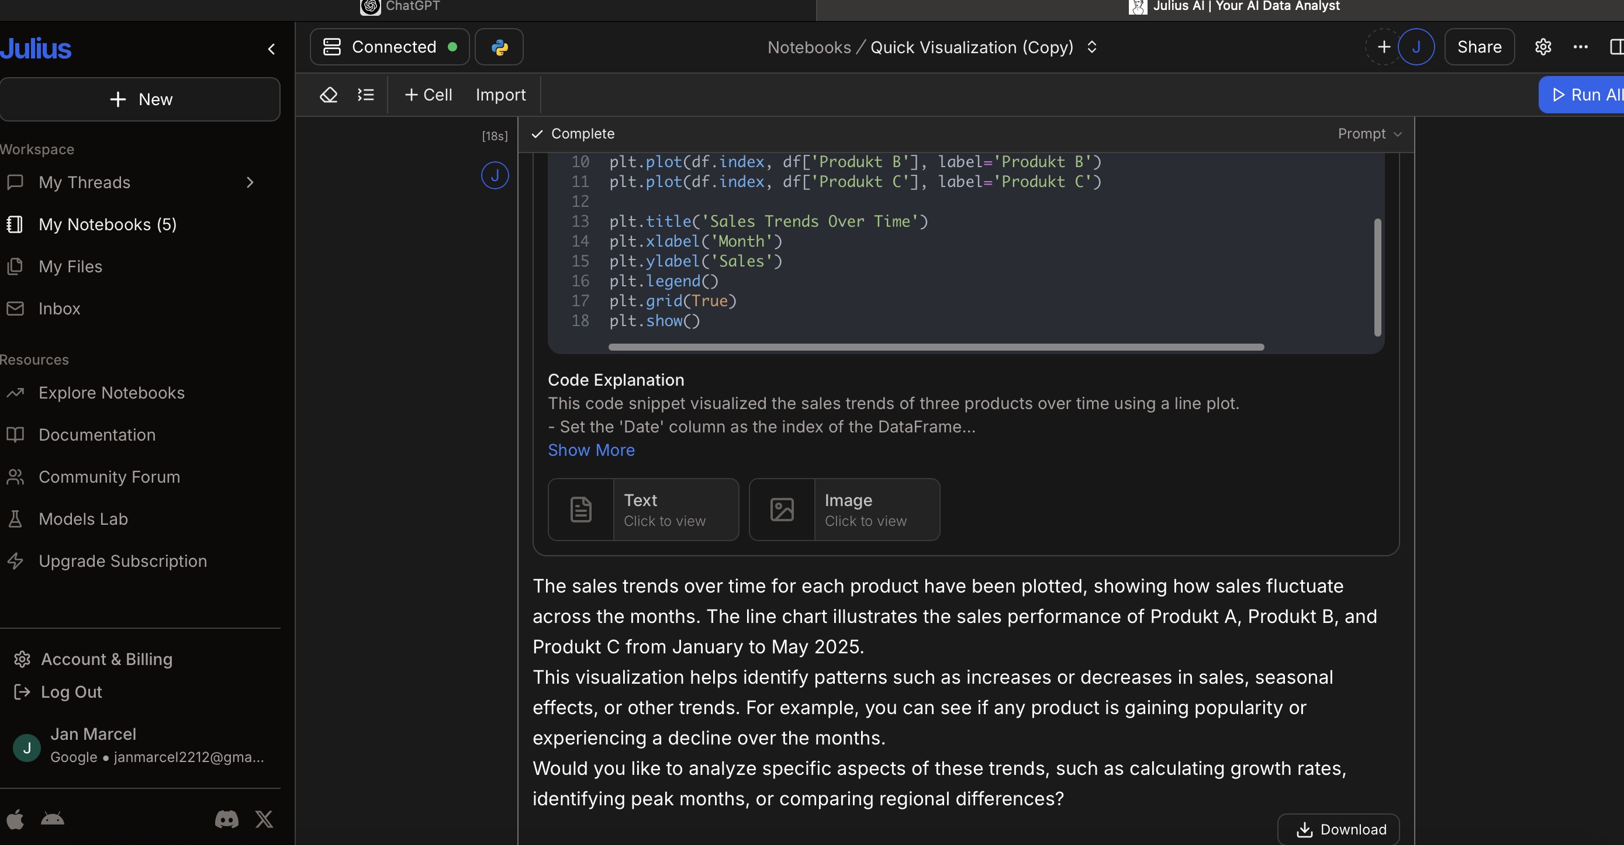Screen dimensions: 1624x845
Task: Open the Inbox
Action: point(59,309)
